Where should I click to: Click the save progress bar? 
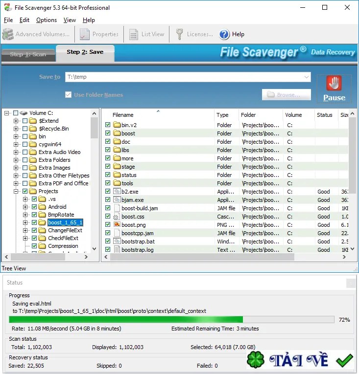(x=171, y=320)
